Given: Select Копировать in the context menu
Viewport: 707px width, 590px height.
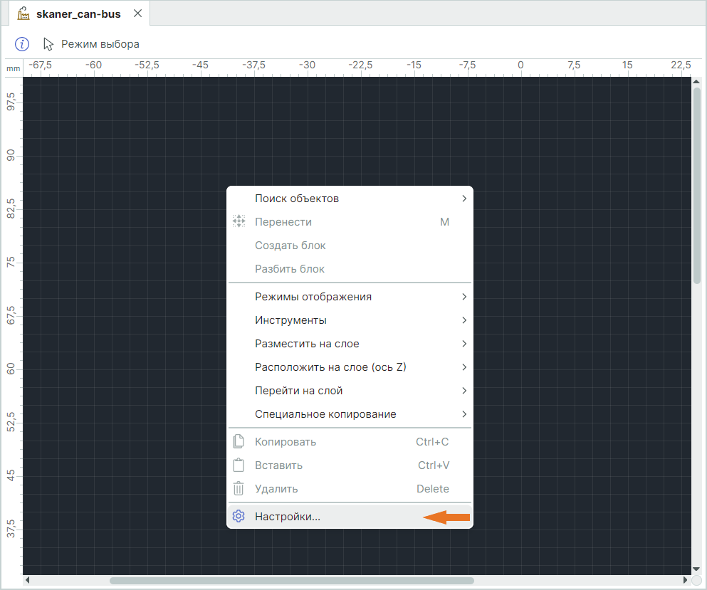Looking at the screenshot, I should (350, 442).
